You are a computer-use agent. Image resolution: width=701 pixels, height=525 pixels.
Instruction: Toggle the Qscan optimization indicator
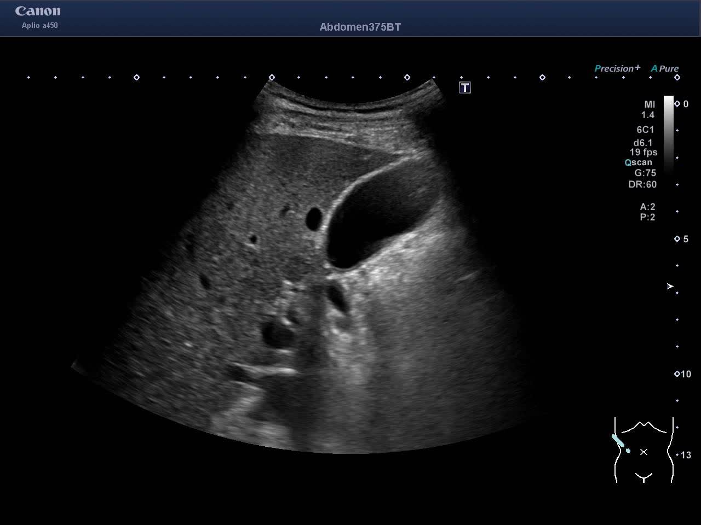(x=639, y=162)
